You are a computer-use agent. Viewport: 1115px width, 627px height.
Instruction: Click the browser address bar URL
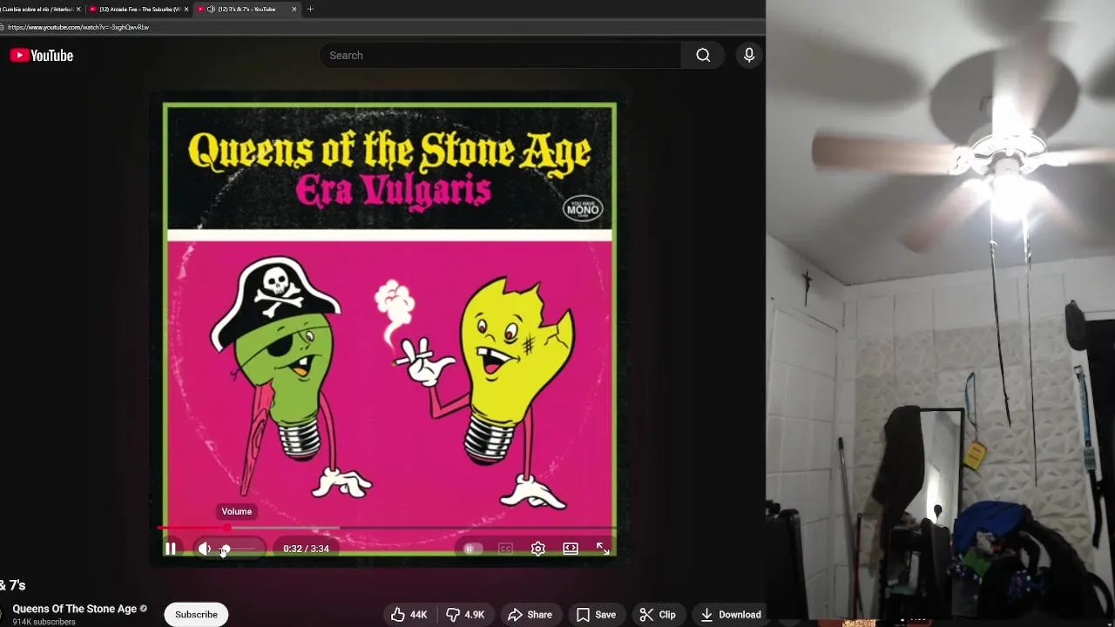click(x=78, y=27)
